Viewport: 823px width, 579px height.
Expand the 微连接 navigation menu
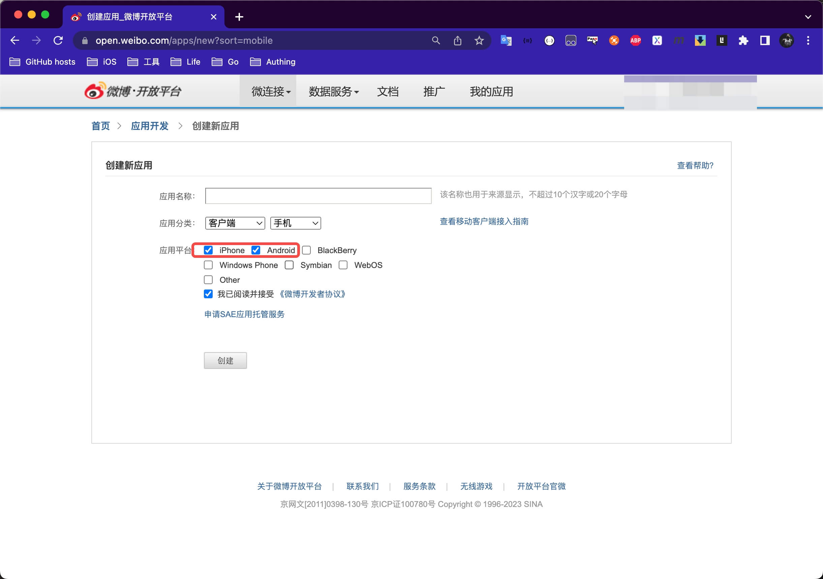click(271, 92)
